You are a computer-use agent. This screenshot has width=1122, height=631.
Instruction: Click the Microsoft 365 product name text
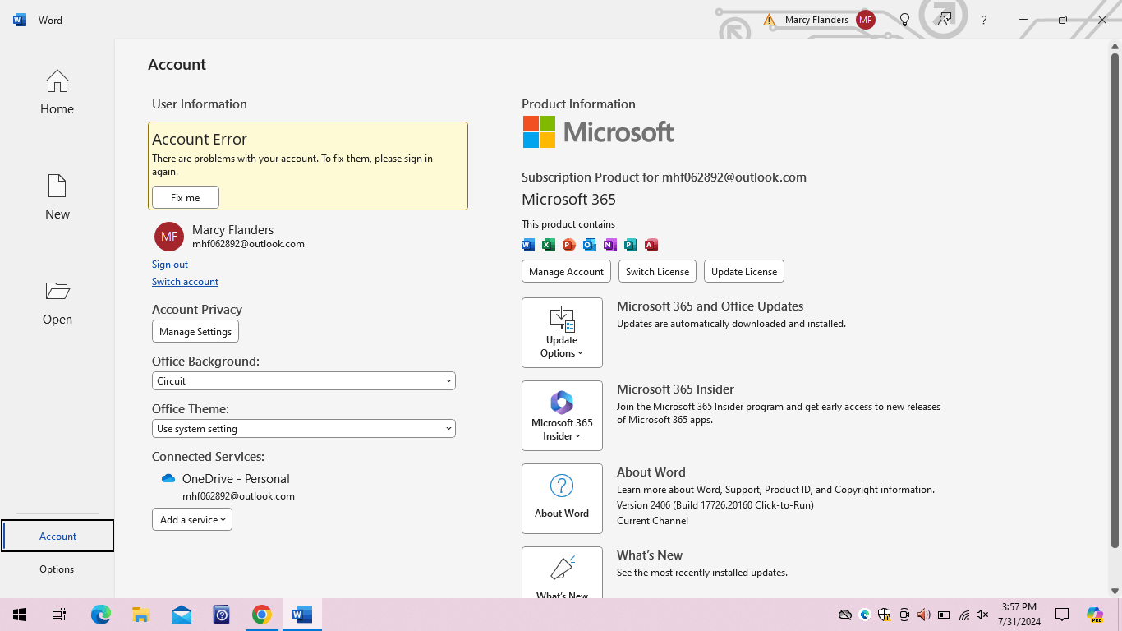tap(568, 200)
